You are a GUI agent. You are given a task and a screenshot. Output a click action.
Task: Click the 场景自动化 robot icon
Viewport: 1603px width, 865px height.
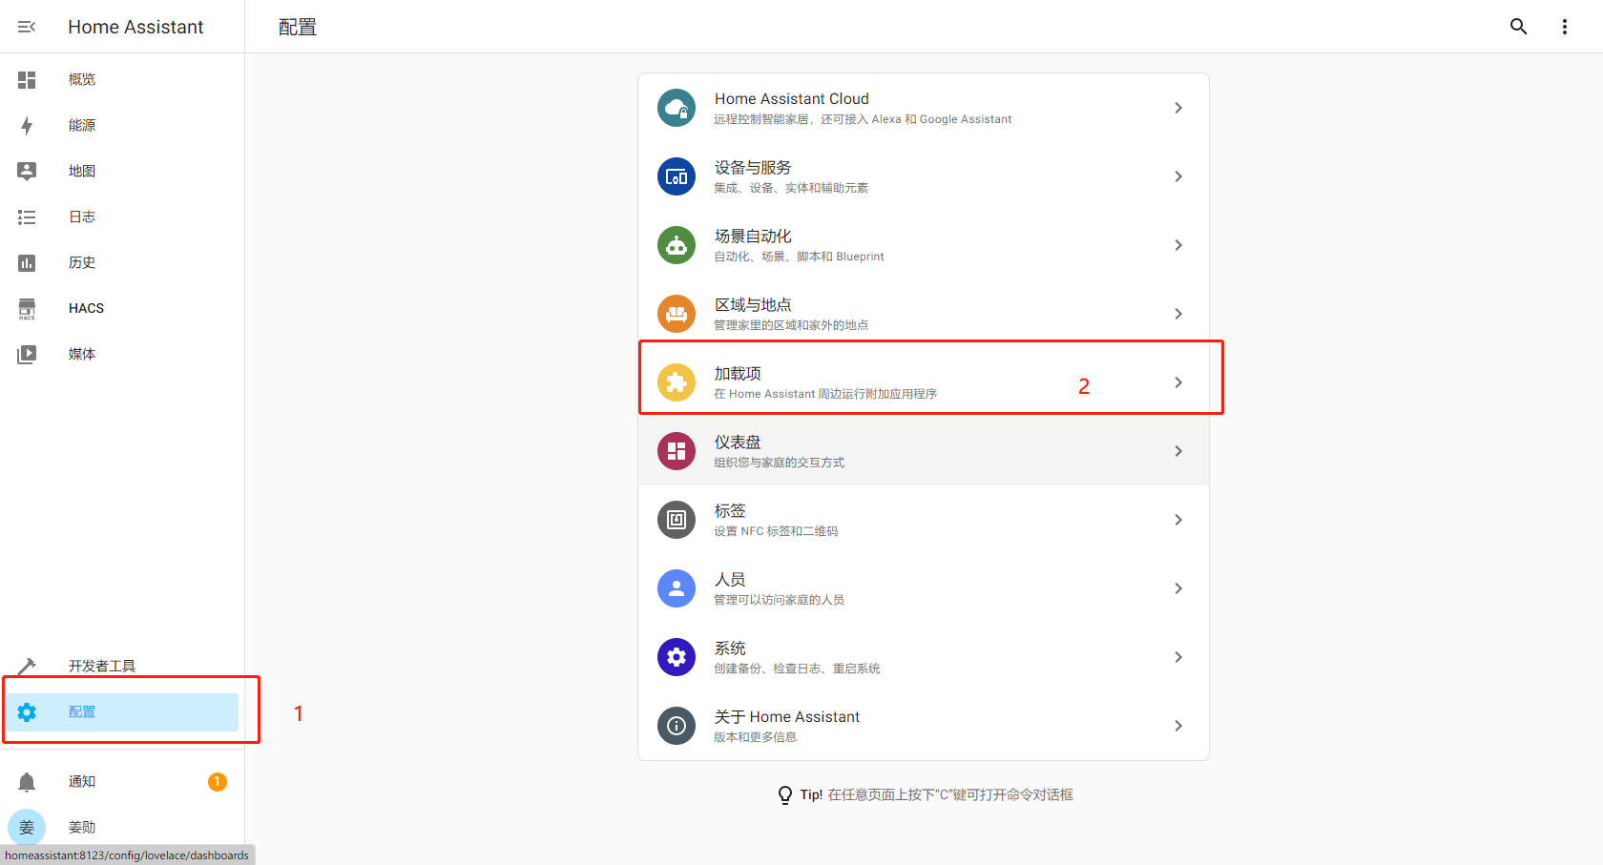click(677, 245)
